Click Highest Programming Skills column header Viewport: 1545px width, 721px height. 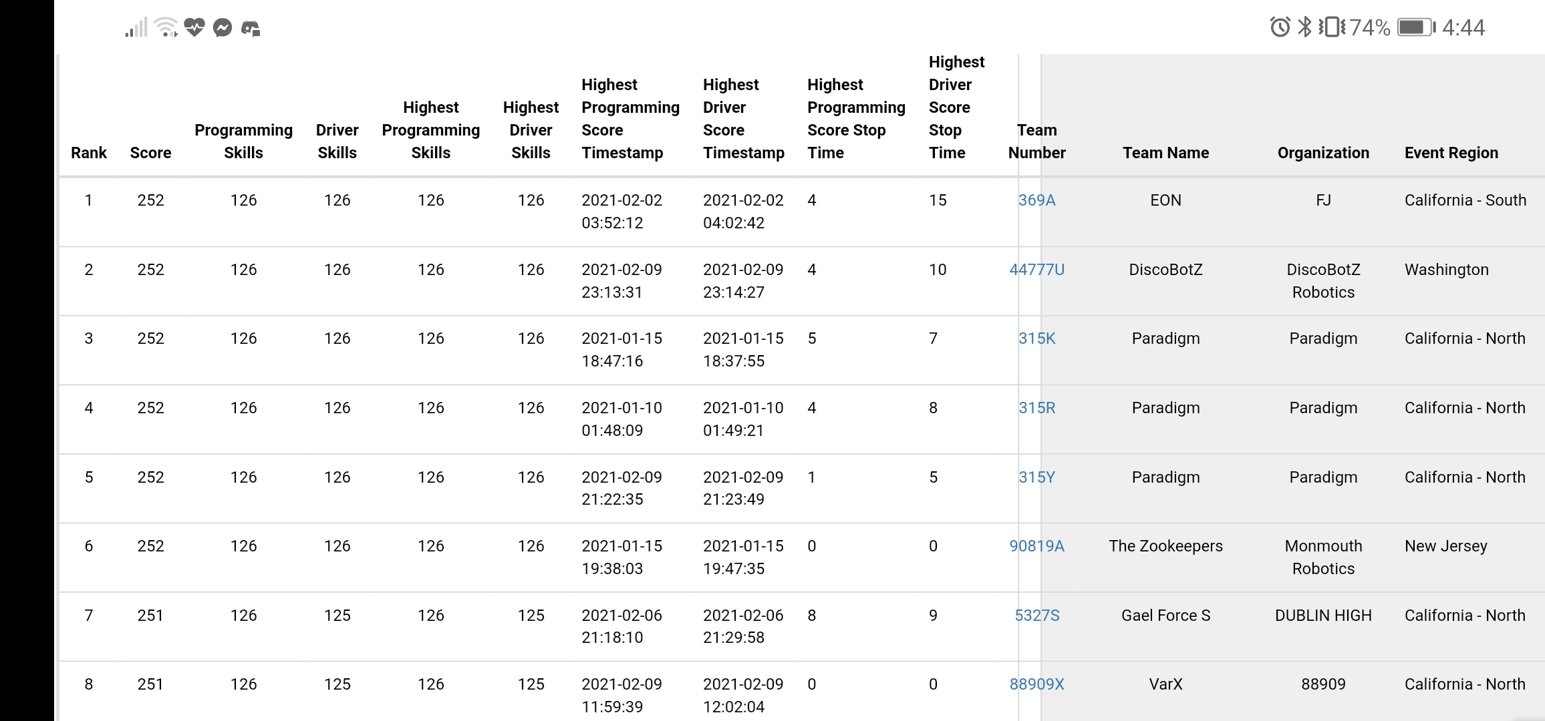(431, 130)
